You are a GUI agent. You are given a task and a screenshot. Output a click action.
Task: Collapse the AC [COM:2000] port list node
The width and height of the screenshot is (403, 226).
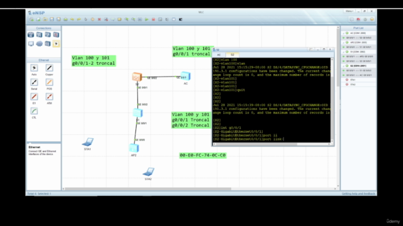(344, 33)
